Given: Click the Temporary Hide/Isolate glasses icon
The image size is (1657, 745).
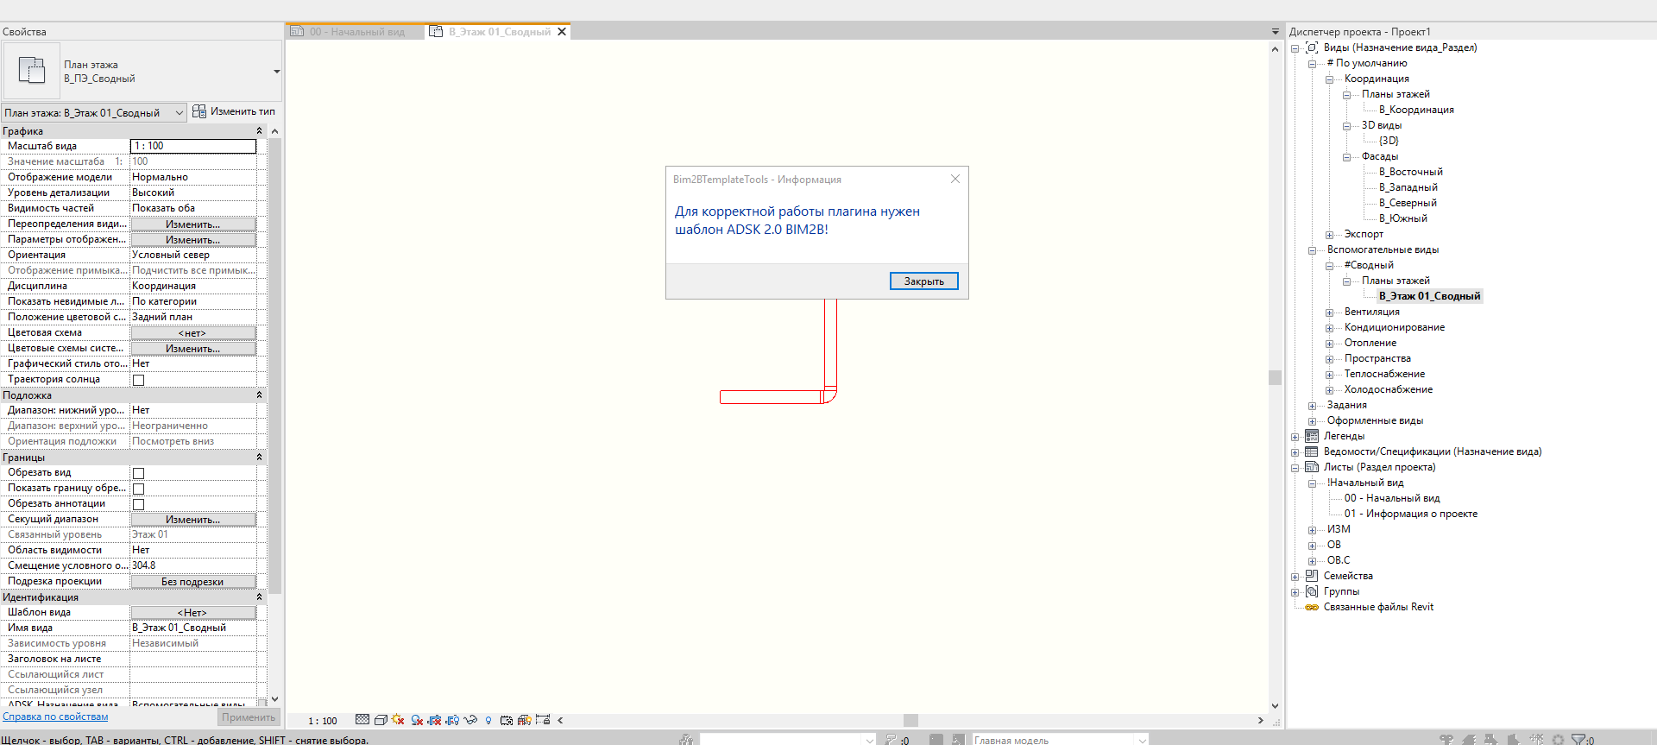Looking at the screenshot, I should (x=470, y=719).
